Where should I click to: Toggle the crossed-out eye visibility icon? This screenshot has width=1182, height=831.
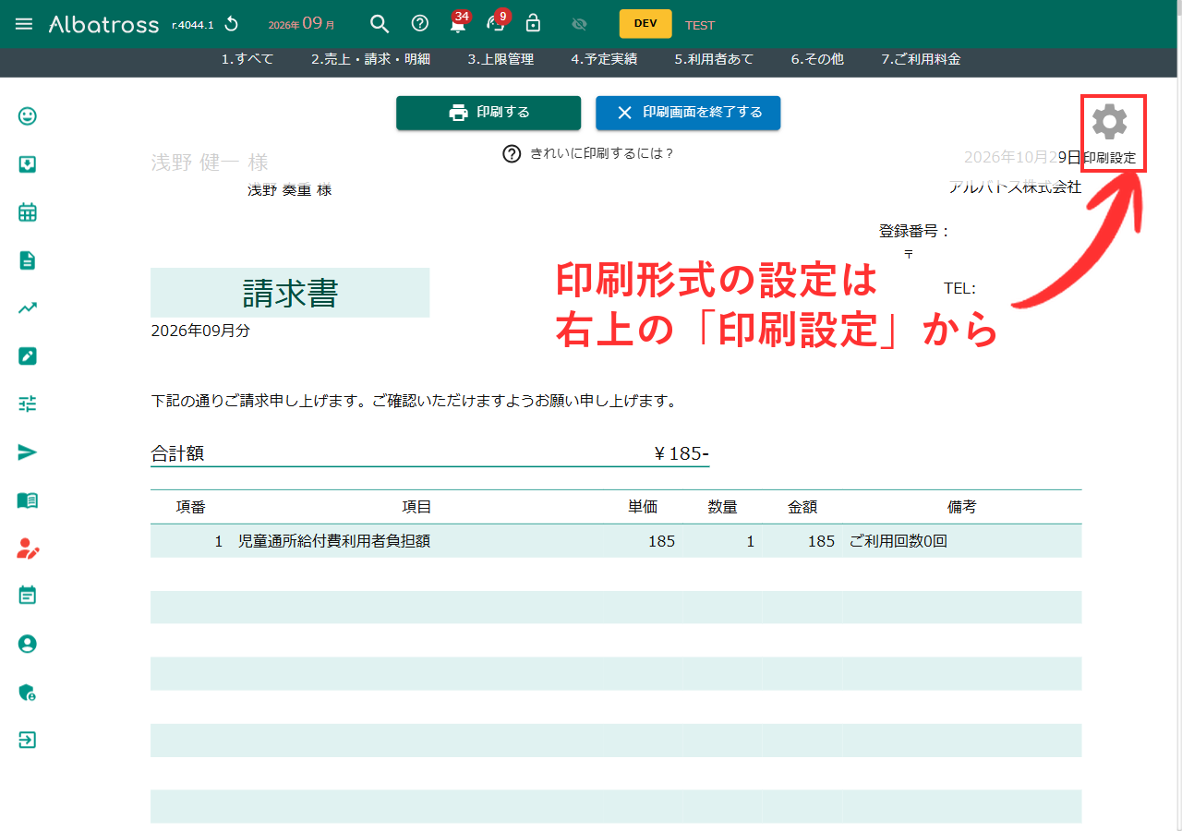click(x=580, y=24)
